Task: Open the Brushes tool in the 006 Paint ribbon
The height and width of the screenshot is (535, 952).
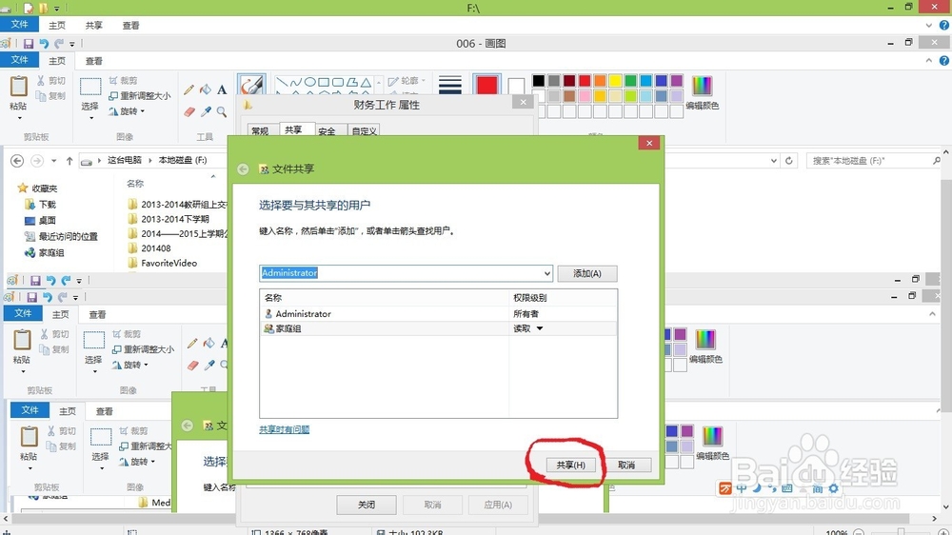Action: click(251, 85)
